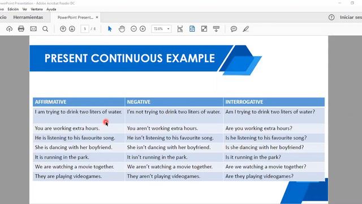Select fit one full page icon
Image resolution: width=362 pixels, height=204 pixels.
click(192, 29)
